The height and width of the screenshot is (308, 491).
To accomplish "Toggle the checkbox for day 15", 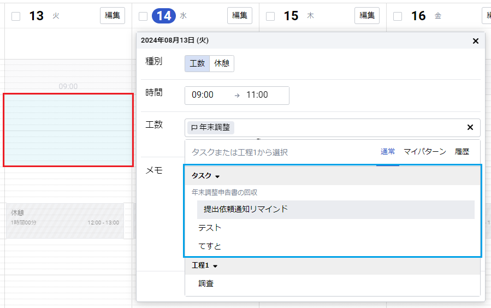I will coord(270,16).
